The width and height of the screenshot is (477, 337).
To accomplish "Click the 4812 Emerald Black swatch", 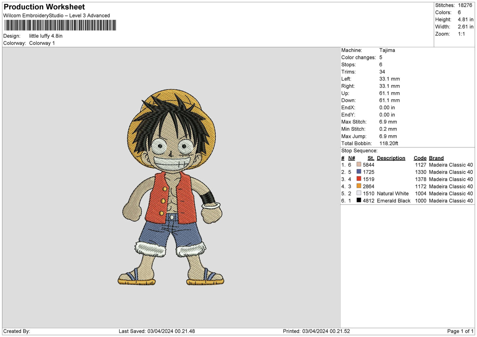I will (x=359, y=201).
